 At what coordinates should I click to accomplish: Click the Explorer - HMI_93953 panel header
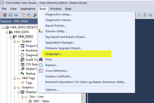click(x=19, y=21)
